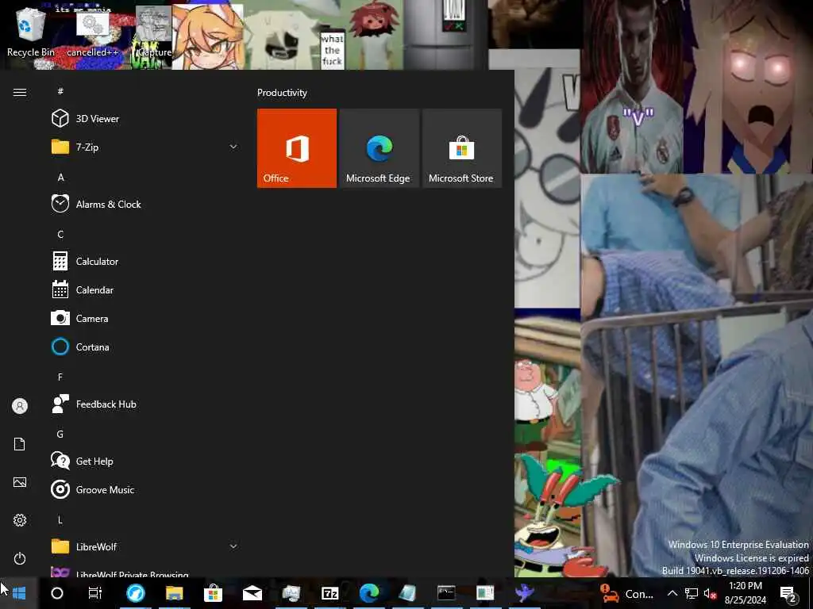This screenshot has height=609, width=813.
Task: Switch to Microsoft Edge on the taskbar
Action: point(368,593)
